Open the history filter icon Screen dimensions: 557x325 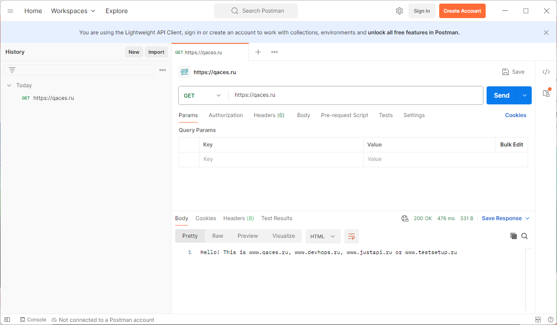point(12,70)
